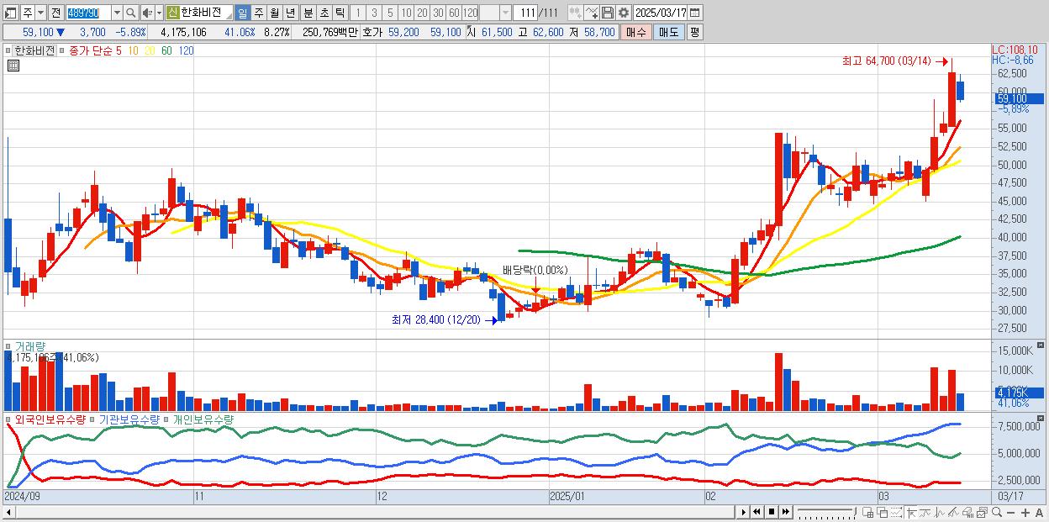
Task: Toggle the 120-day moving average legend
Action: (x=186, y=50)
